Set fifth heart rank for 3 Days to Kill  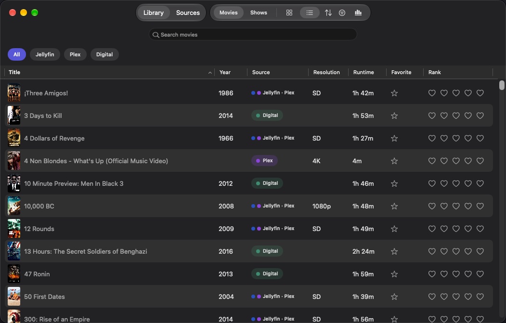pyautogui.click(x=480, y=116)
